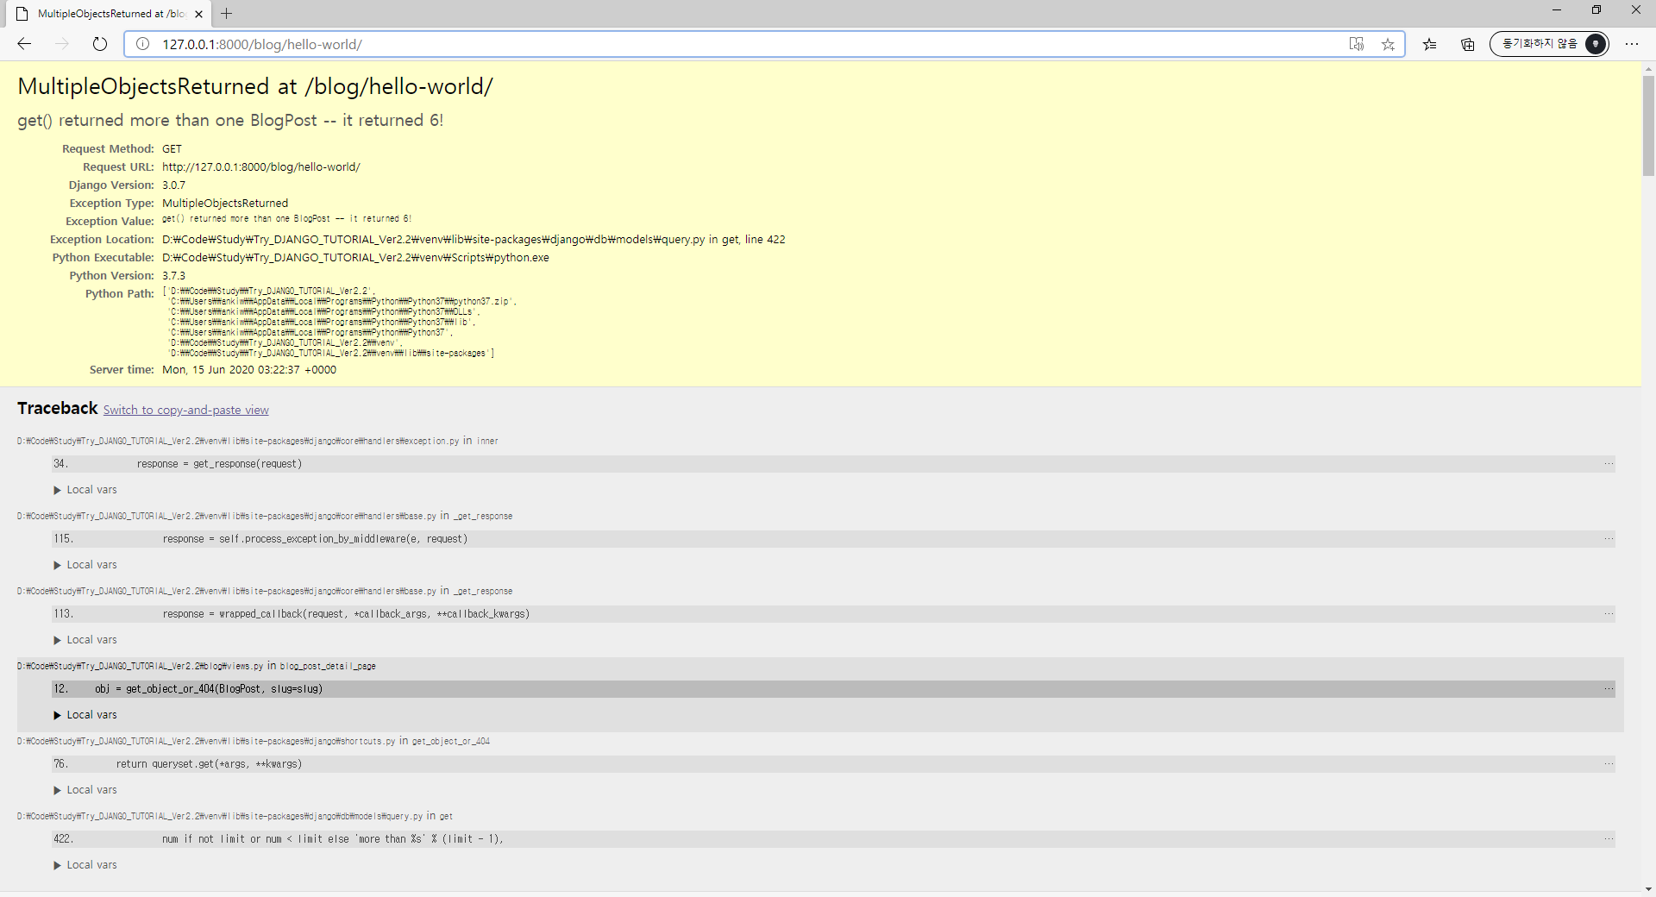Image resolution: width=1656 pixels, height=897 pixels.
Task: Select the MultipleObjectsReturned browser tab
Action: pyautogui.click(x=110, y=14)
